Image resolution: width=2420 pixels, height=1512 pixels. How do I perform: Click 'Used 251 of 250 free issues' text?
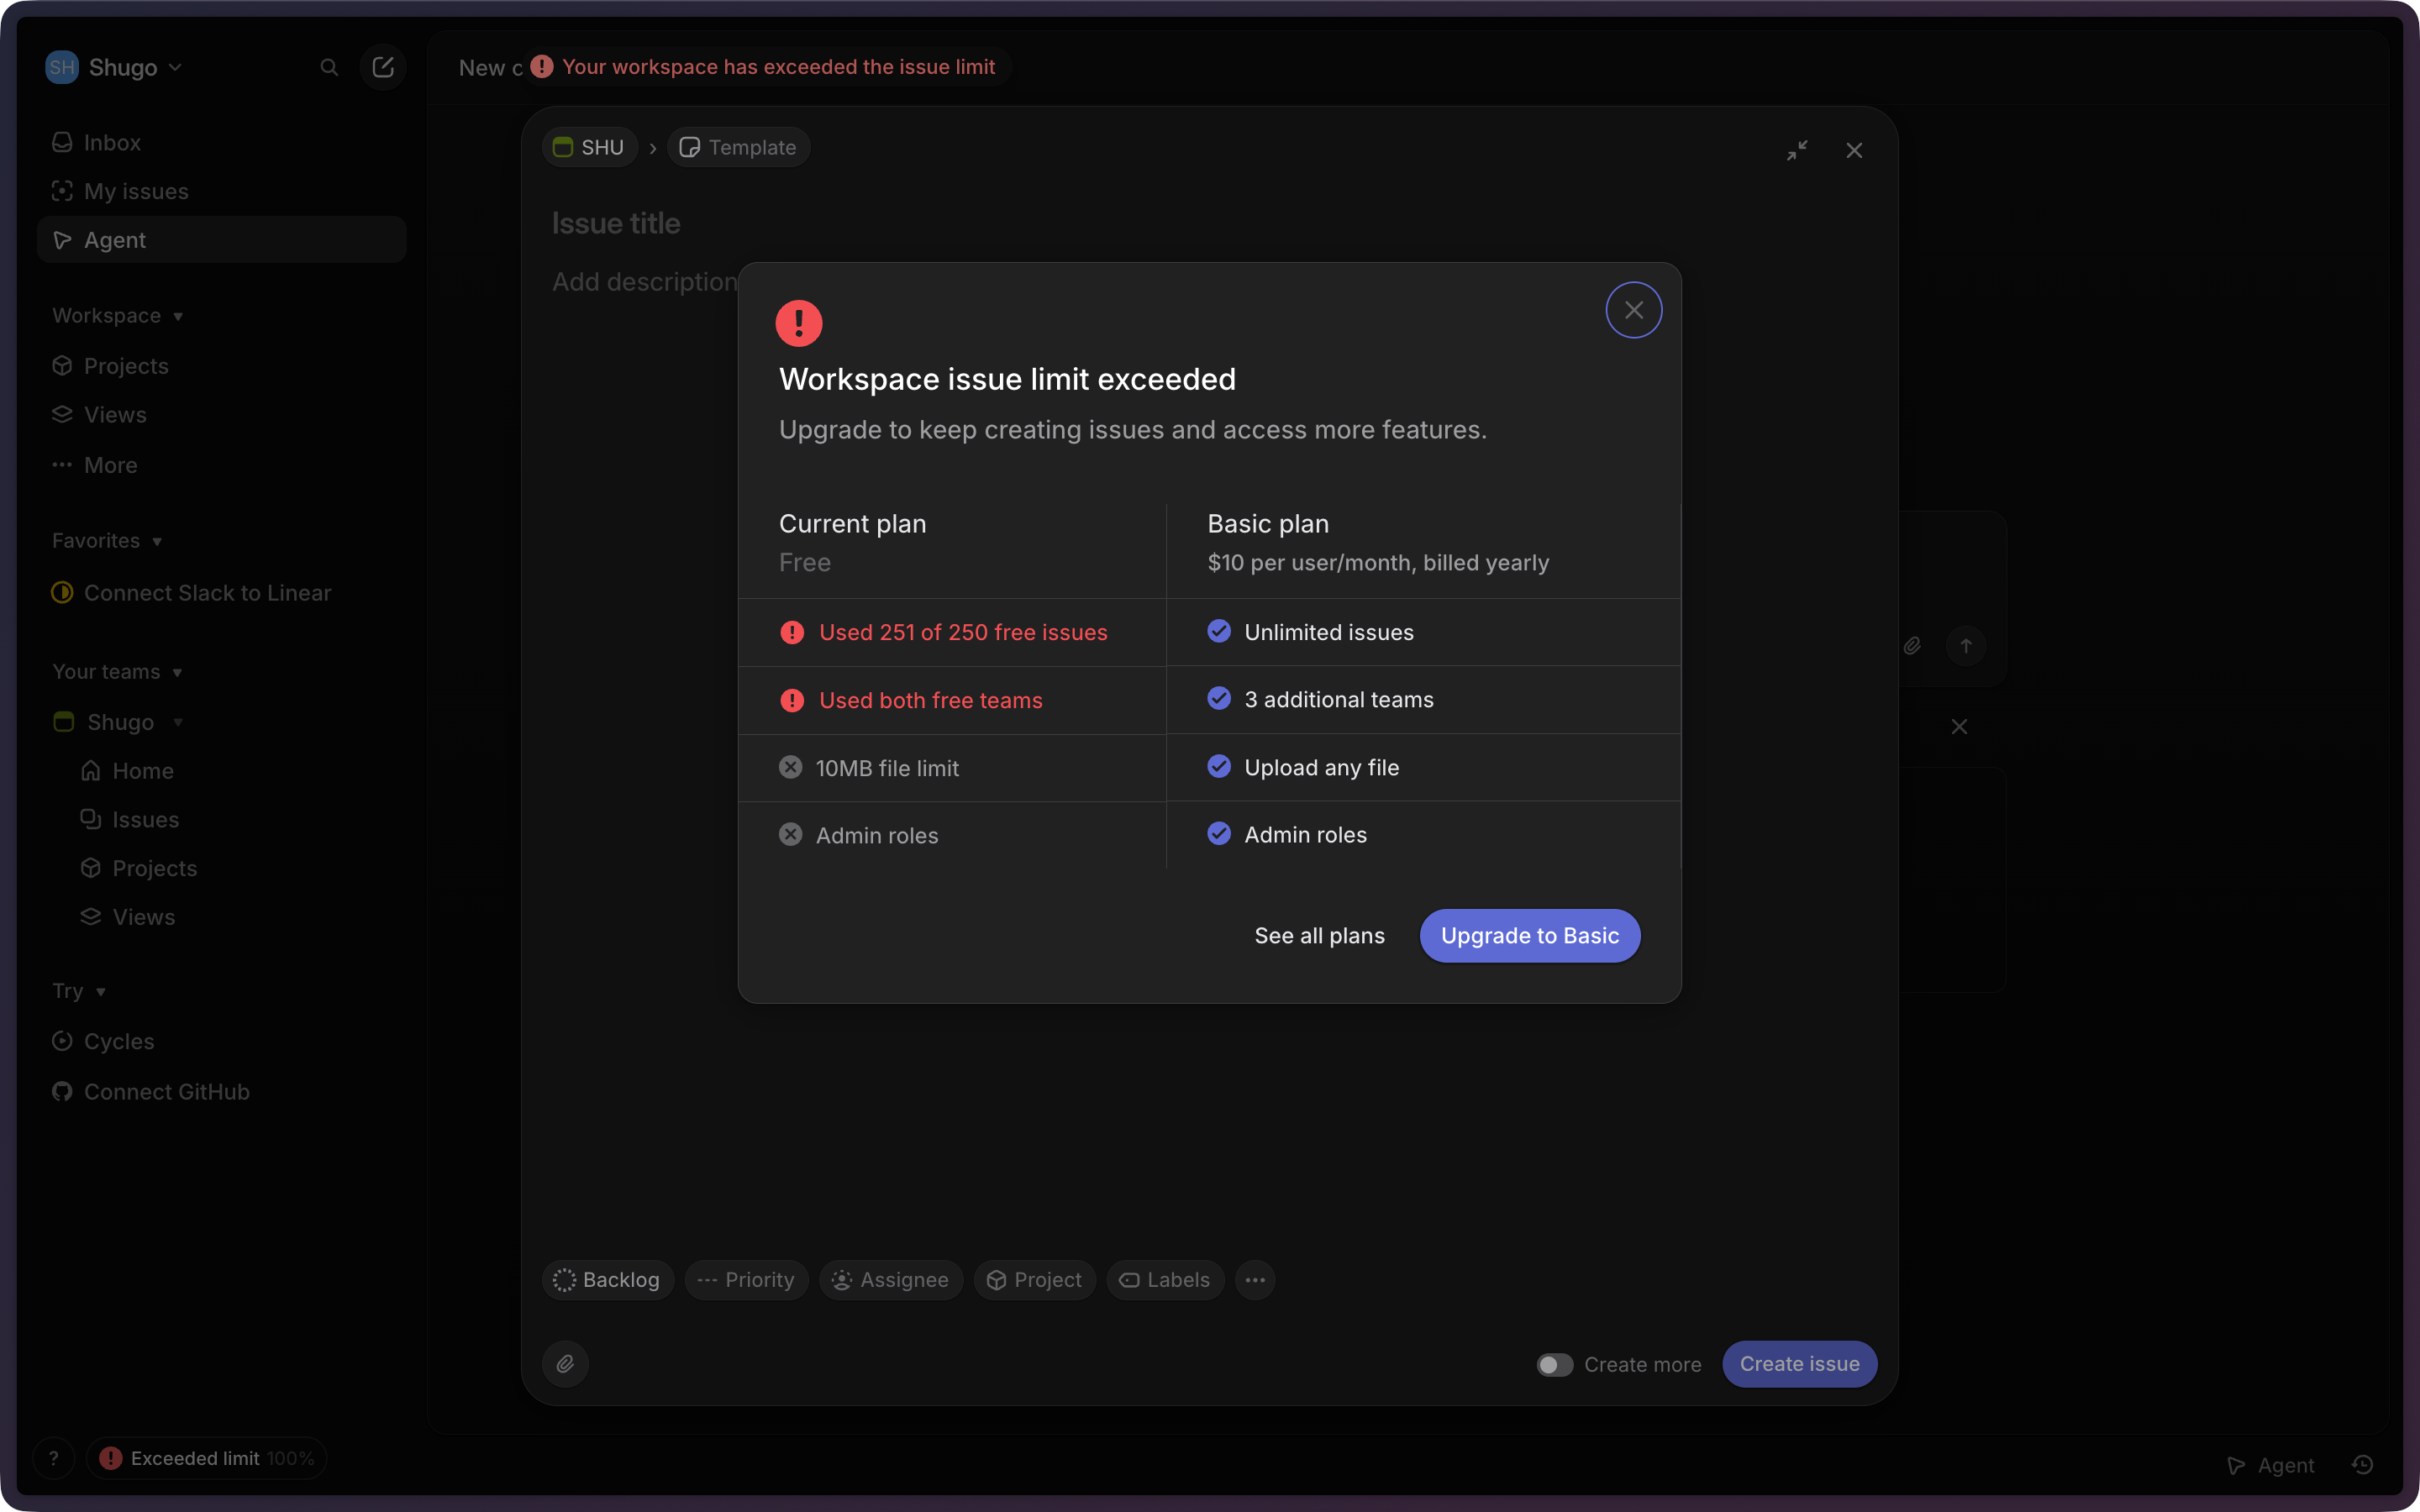pyautogui.click(x=963, y=632)
